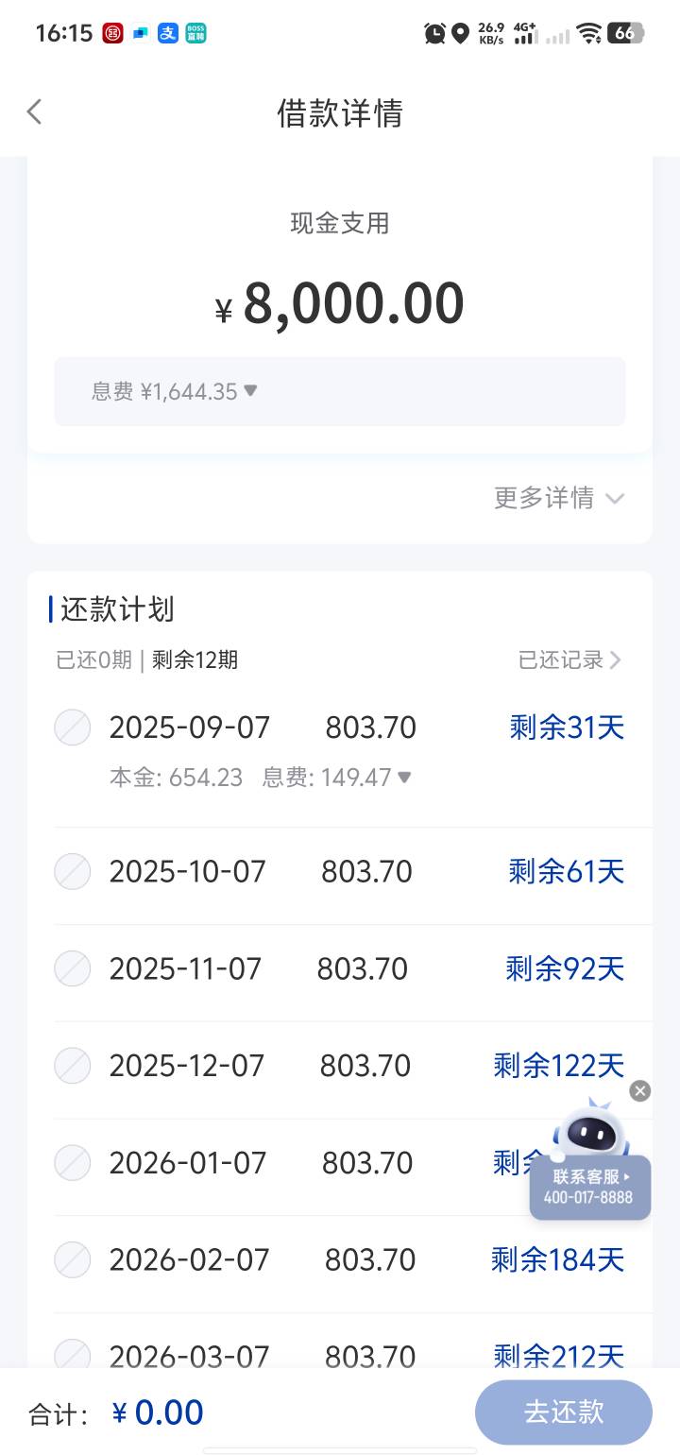Open 已还记录 repayment records

pyautogui.click(x=569, y=659)
